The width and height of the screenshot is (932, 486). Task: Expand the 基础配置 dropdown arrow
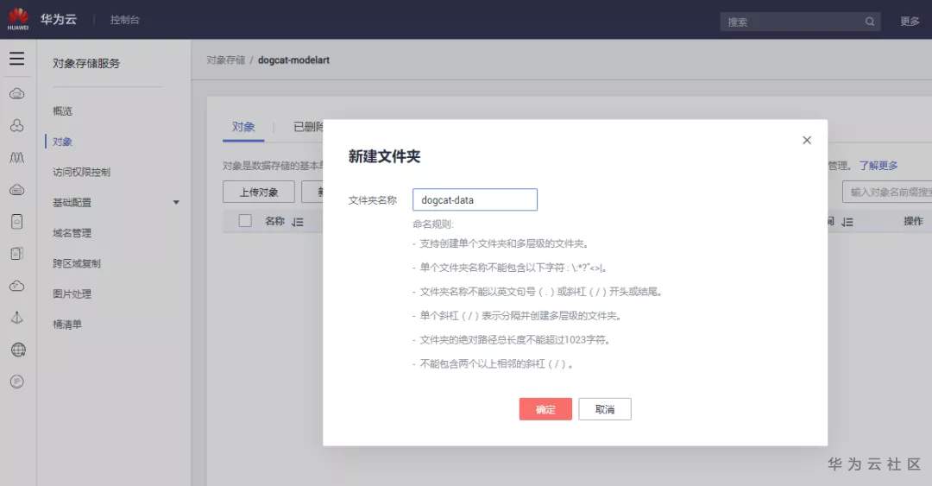(176, 203)
